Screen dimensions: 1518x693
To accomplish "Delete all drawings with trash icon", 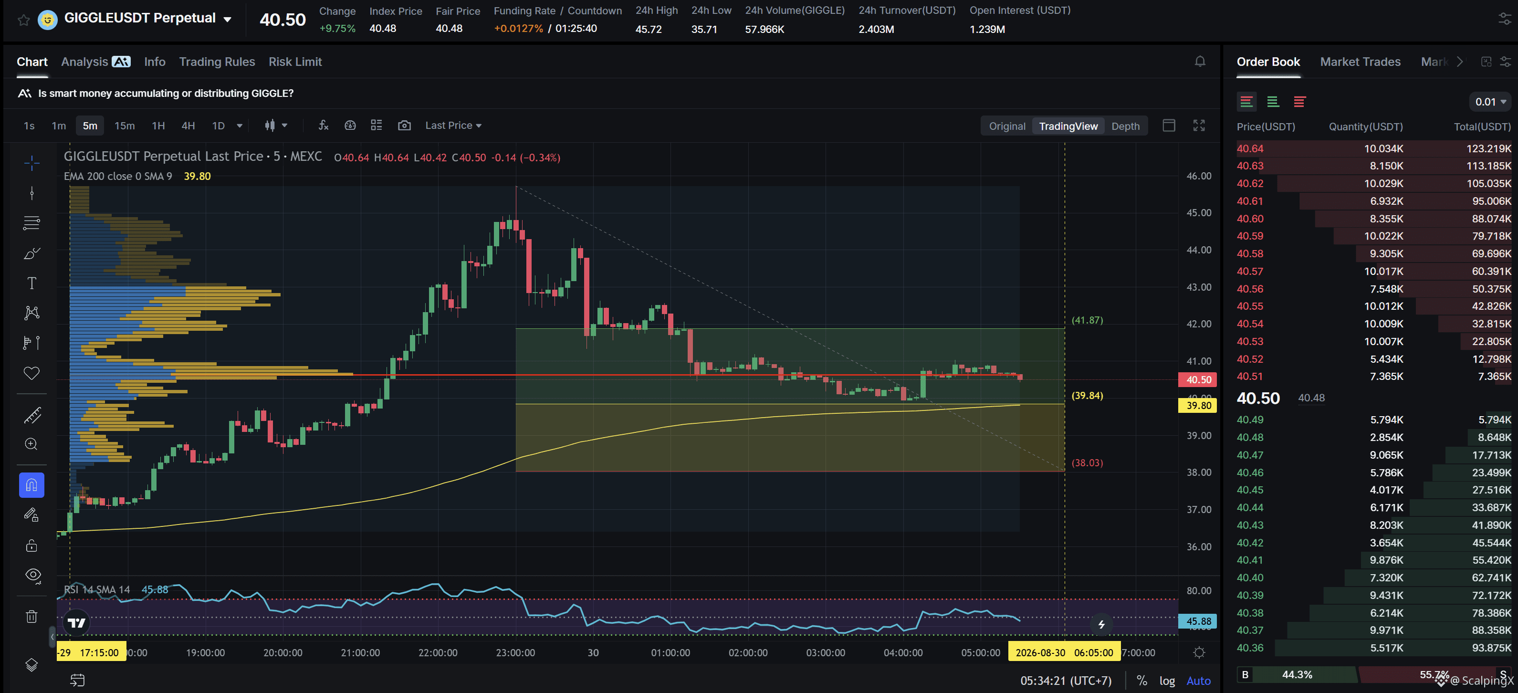I will click(32, 616).
